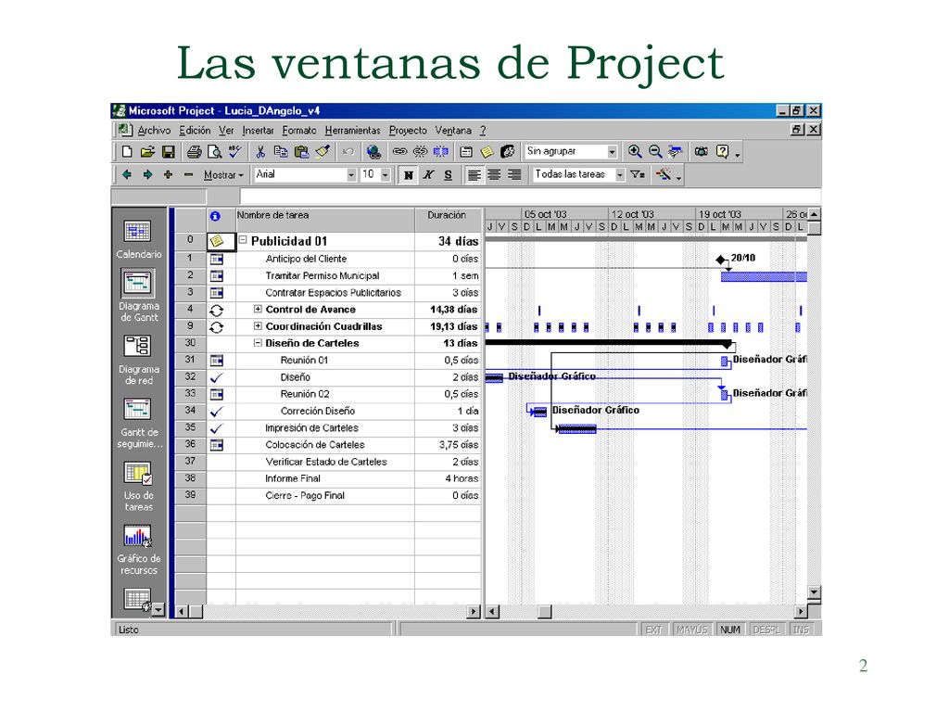
Task: Go to selected task
Action: [676, 152]
